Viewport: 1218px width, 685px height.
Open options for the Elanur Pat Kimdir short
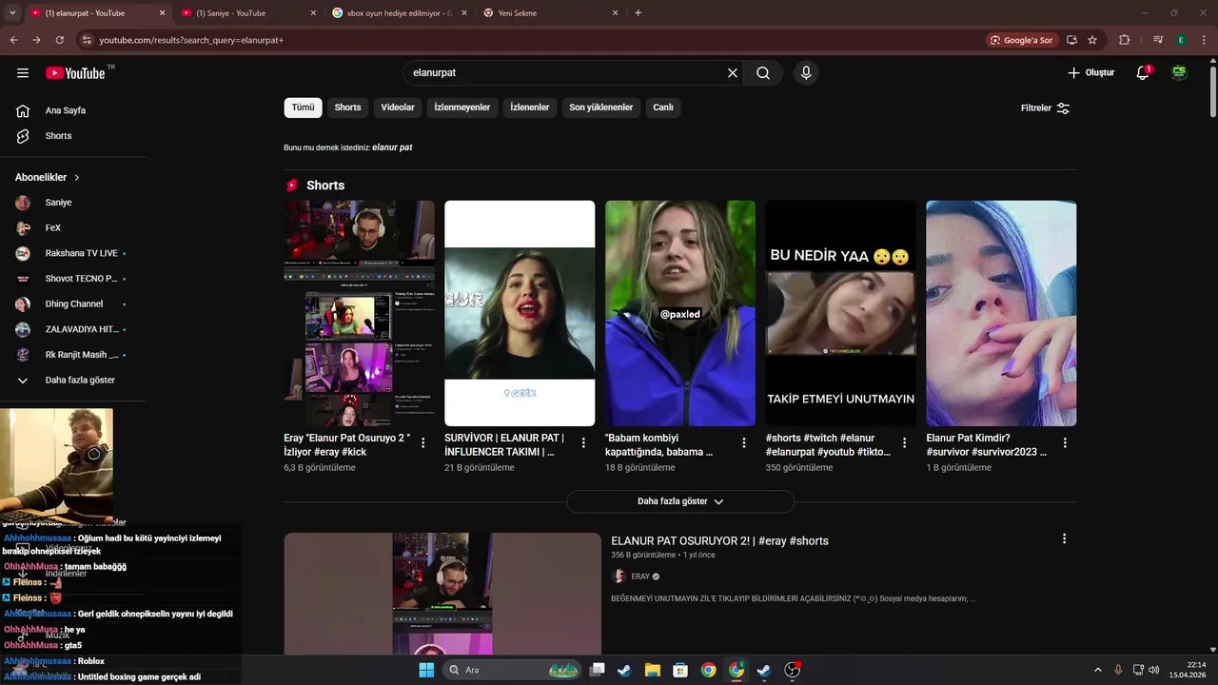pyautogui.click(x=1065, y=443)
